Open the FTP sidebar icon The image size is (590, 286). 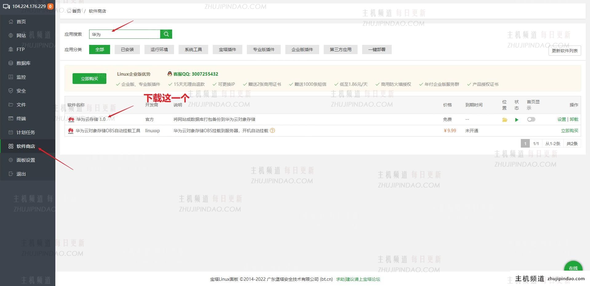11,49
